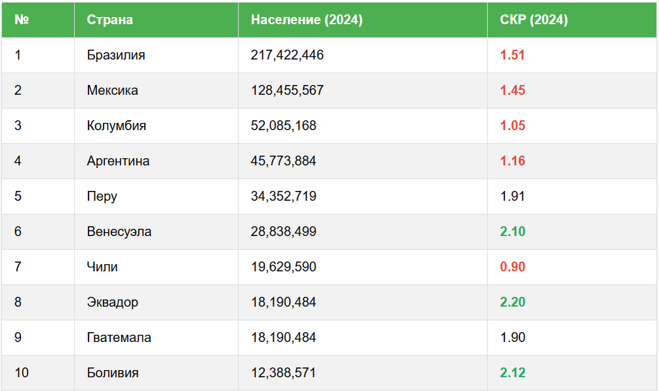
Task: Click the "Население (2024)" column header
Action: pyautogui.click(x=307, y=20)
